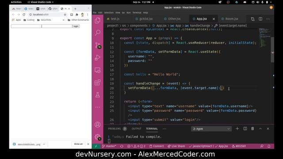The width and height of the screenshot is (283, 159).
Task: Click the code minimap preview
Action: pos(264,38)
